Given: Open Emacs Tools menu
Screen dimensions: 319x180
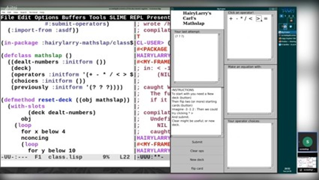Looking at the screenshot, I should click(98, 18).
